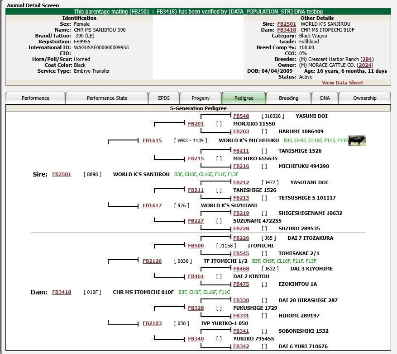Open FB1615 World K's Michifuku record
This screenshot has height=354, width=397.
coord(152,140)
